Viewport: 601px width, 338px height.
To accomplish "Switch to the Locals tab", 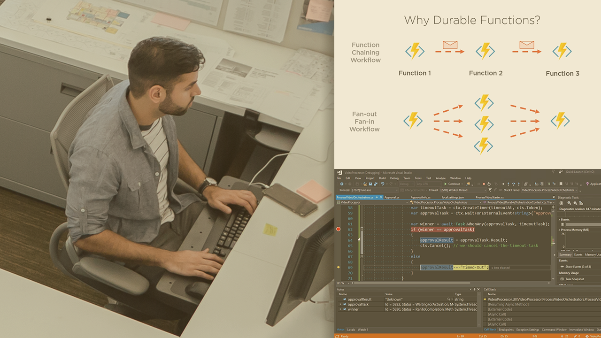I will pos(351,330).
